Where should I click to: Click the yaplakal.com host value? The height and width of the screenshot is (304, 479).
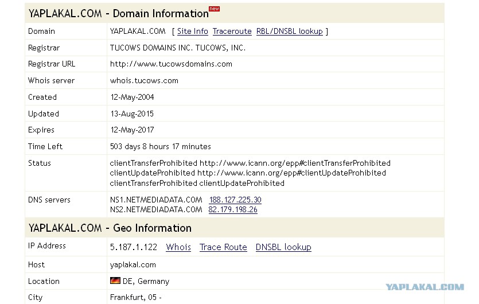(x=133, y=265)
